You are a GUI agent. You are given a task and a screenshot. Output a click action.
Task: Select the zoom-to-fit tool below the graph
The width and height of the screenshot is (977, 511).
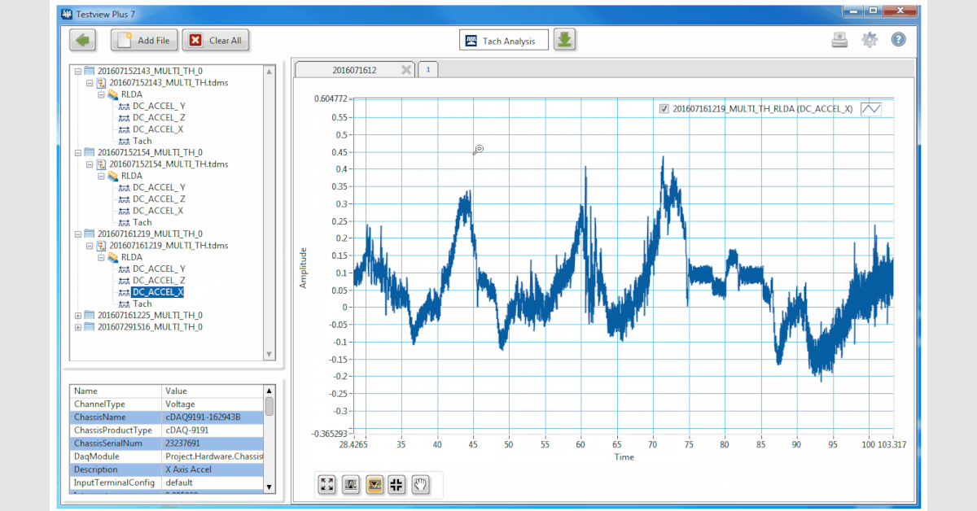(326, 484)
